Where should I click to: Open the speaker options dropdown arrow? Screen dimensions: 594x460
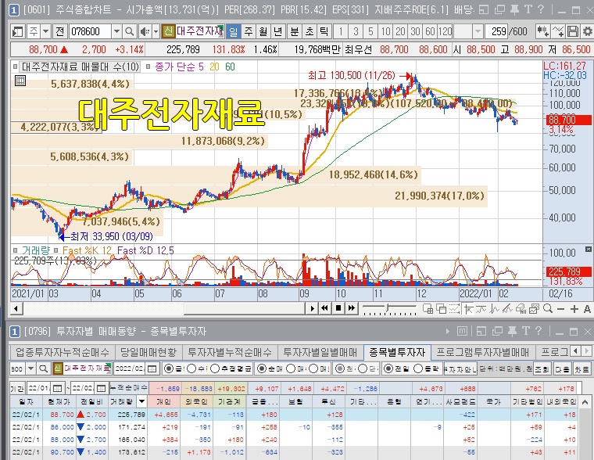coord(156,31)
